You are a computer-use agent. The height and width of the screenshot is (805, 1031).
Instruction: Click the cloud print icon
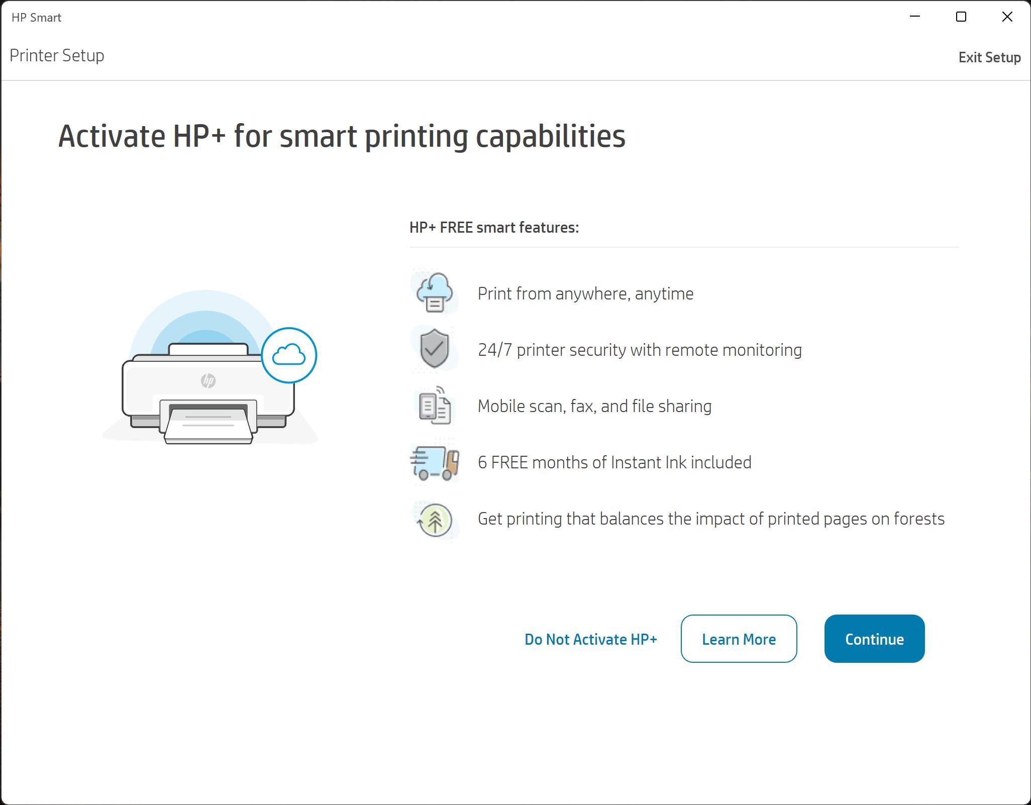coord(435,293)
